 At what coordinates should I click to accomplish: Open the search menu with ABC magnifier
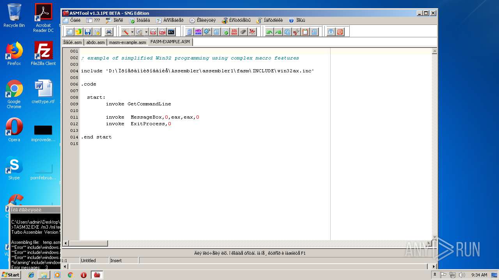(x=114, y=20)
